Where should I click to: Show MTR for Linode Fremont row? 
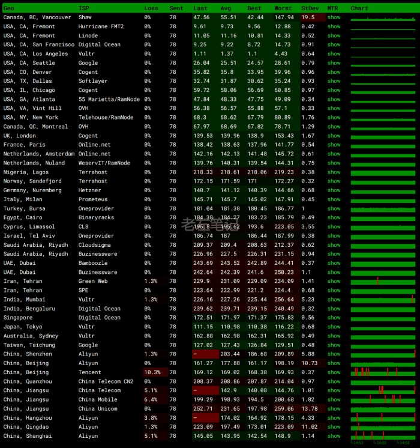[334, 35]
